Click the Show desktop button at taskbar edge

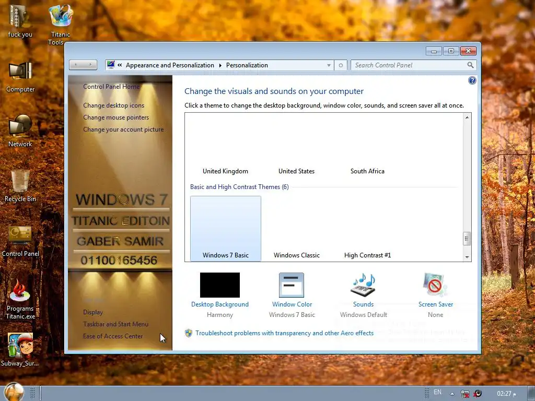point(531,394)
